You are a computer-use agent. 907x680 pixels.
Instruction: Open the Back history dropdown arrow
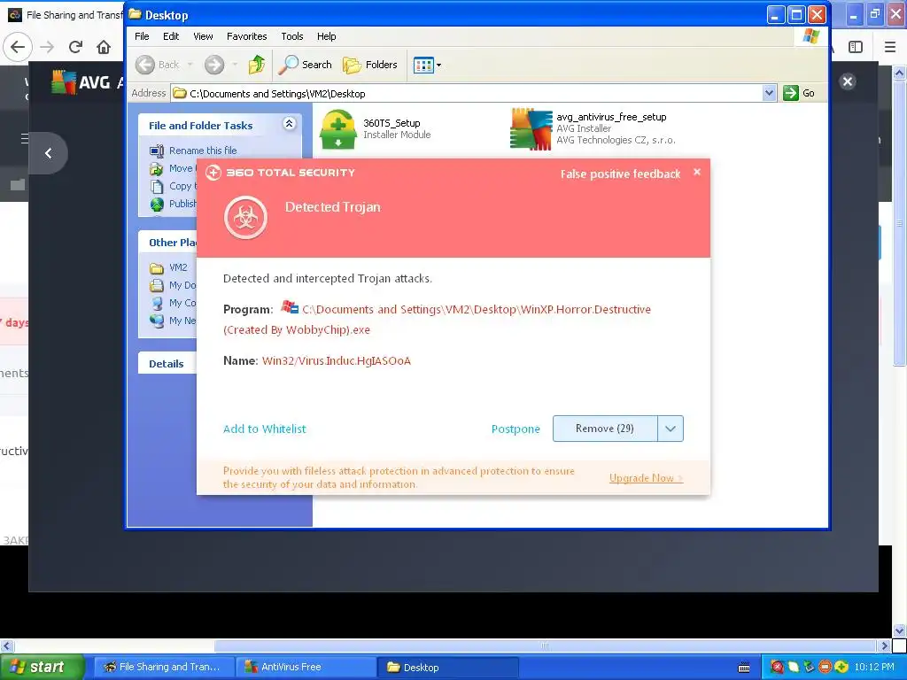(x=190, y=65)
